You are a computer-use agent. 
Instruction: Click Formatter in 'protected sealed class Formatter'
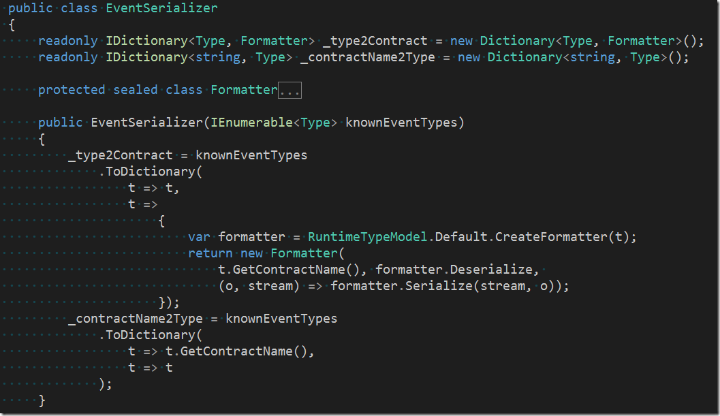(245, 90)
